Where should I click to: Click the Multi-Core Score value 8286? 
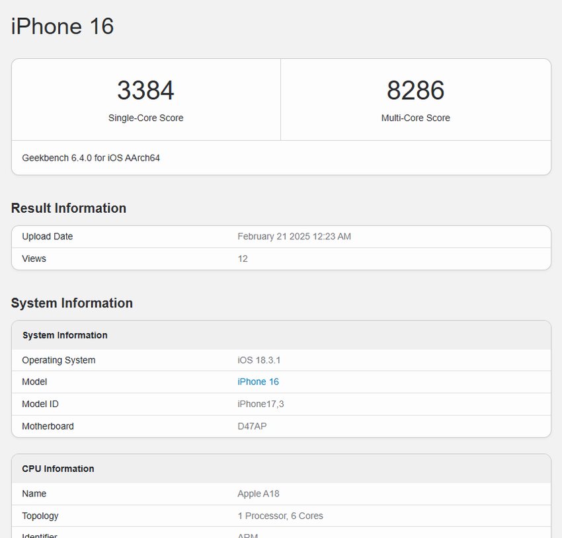coord(416,90)
